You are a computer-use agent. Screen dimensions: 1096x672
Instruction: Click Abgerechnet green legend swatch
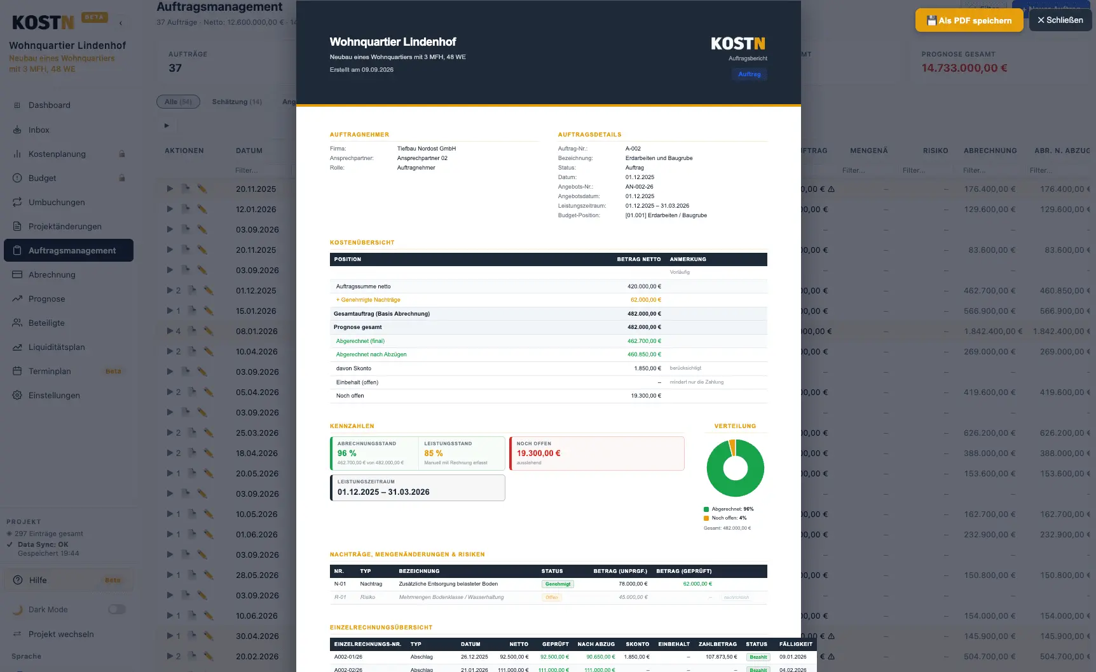(706, 509)
